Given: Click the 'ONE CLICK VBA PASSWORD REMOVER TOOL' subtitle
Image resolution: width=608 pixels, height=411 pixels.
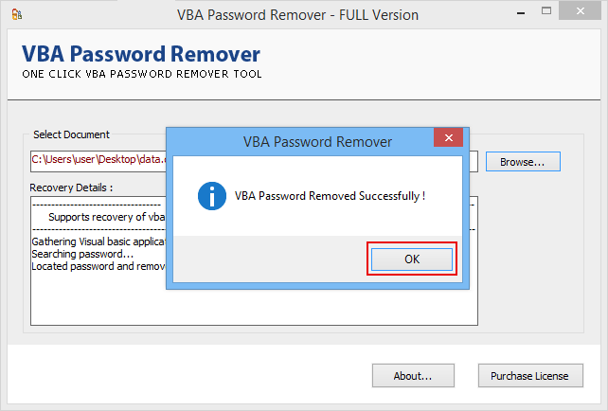Looking at the screenshot, I should pos(142,74).
